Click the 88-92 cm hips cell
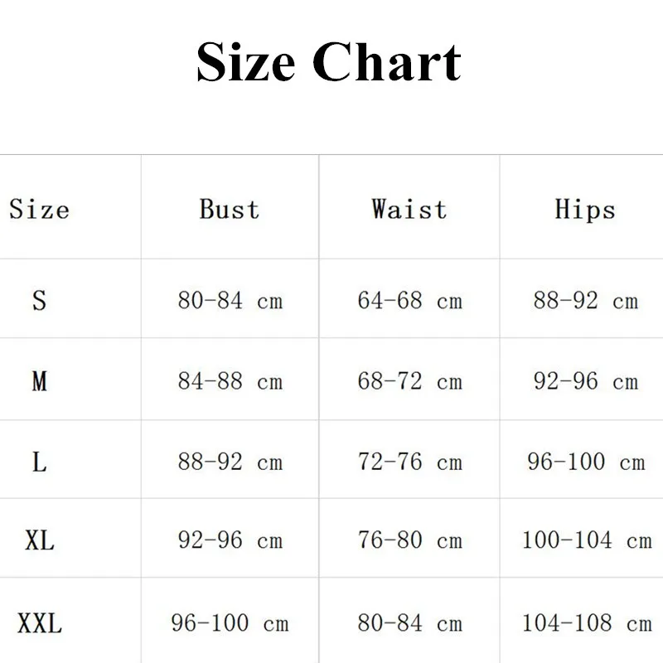 [585, 300]
